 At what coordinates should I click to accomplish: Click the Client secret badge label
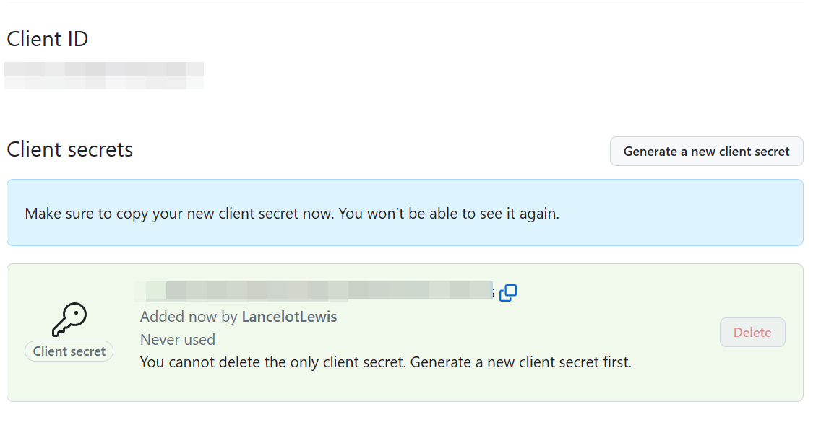click(x=69, y=351)
